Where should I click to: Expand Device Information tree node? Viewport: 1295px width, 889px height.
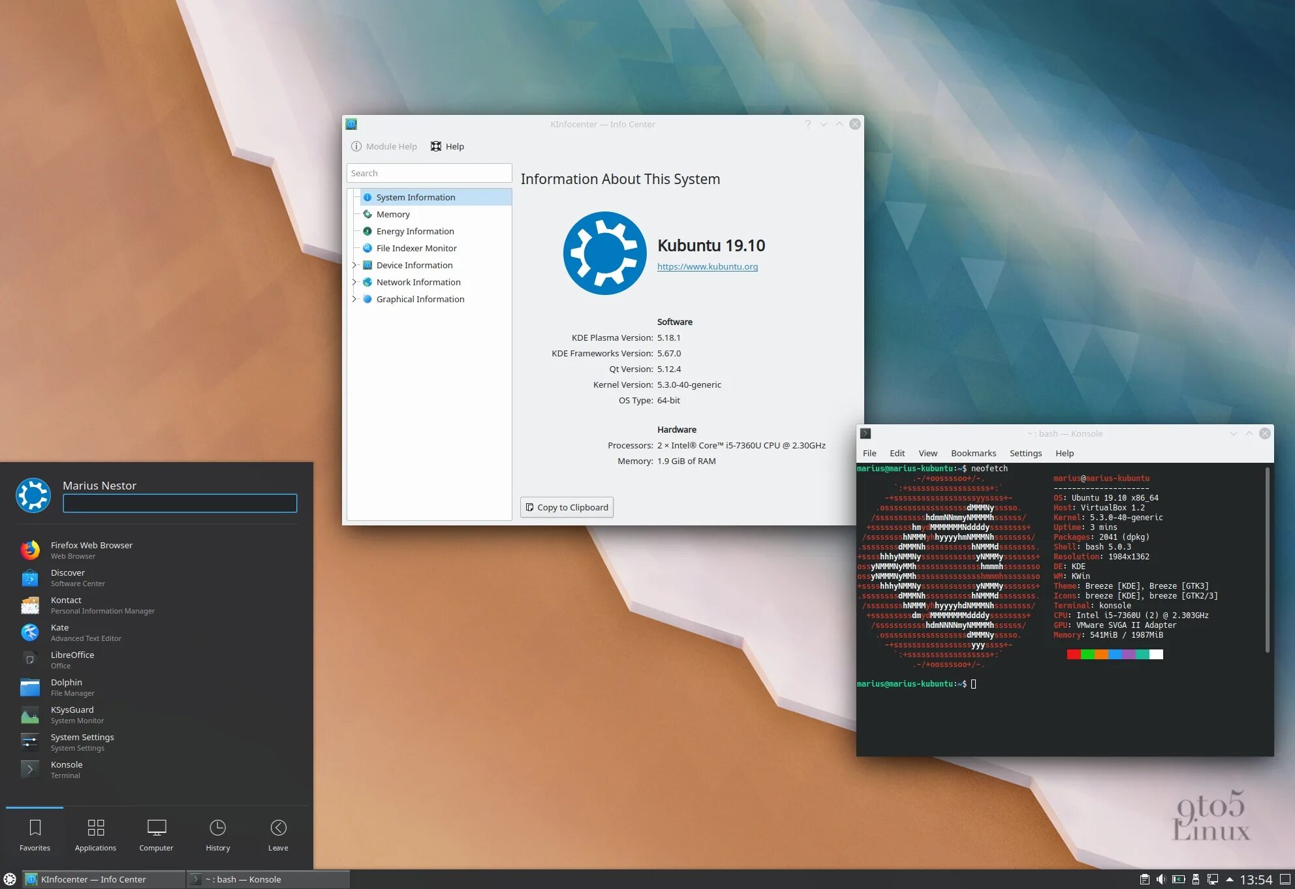(354, 265)
